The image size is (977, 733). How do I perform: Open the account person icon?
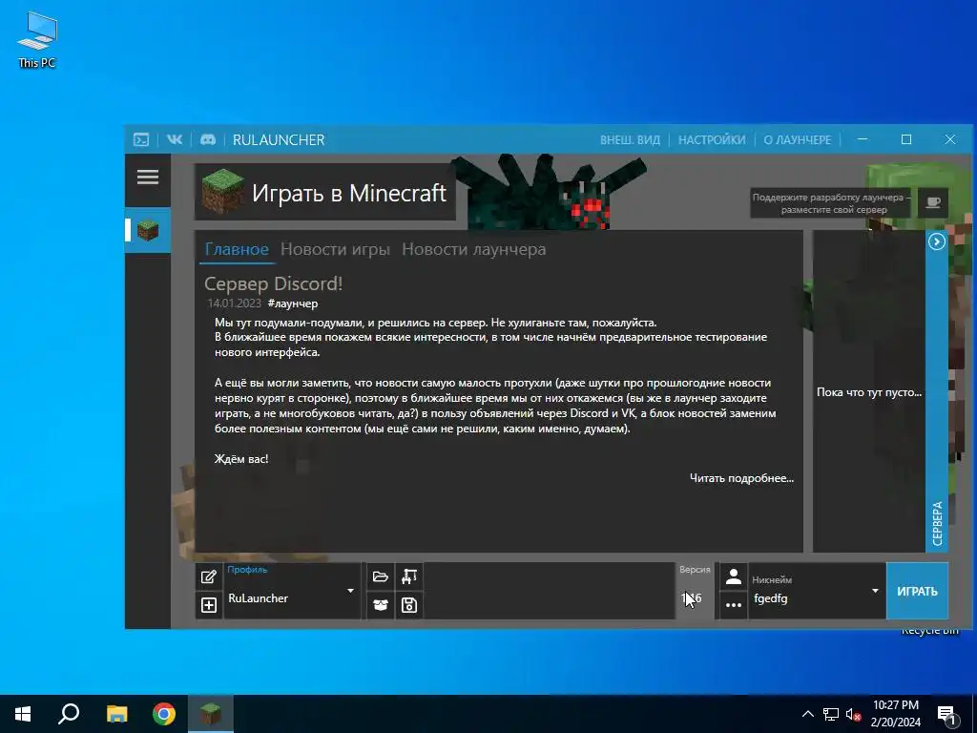(734, 576)
